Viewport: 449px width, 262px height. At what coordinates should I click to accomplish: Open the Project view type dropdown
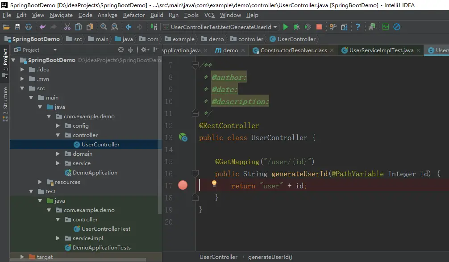(x=55, y=50)
